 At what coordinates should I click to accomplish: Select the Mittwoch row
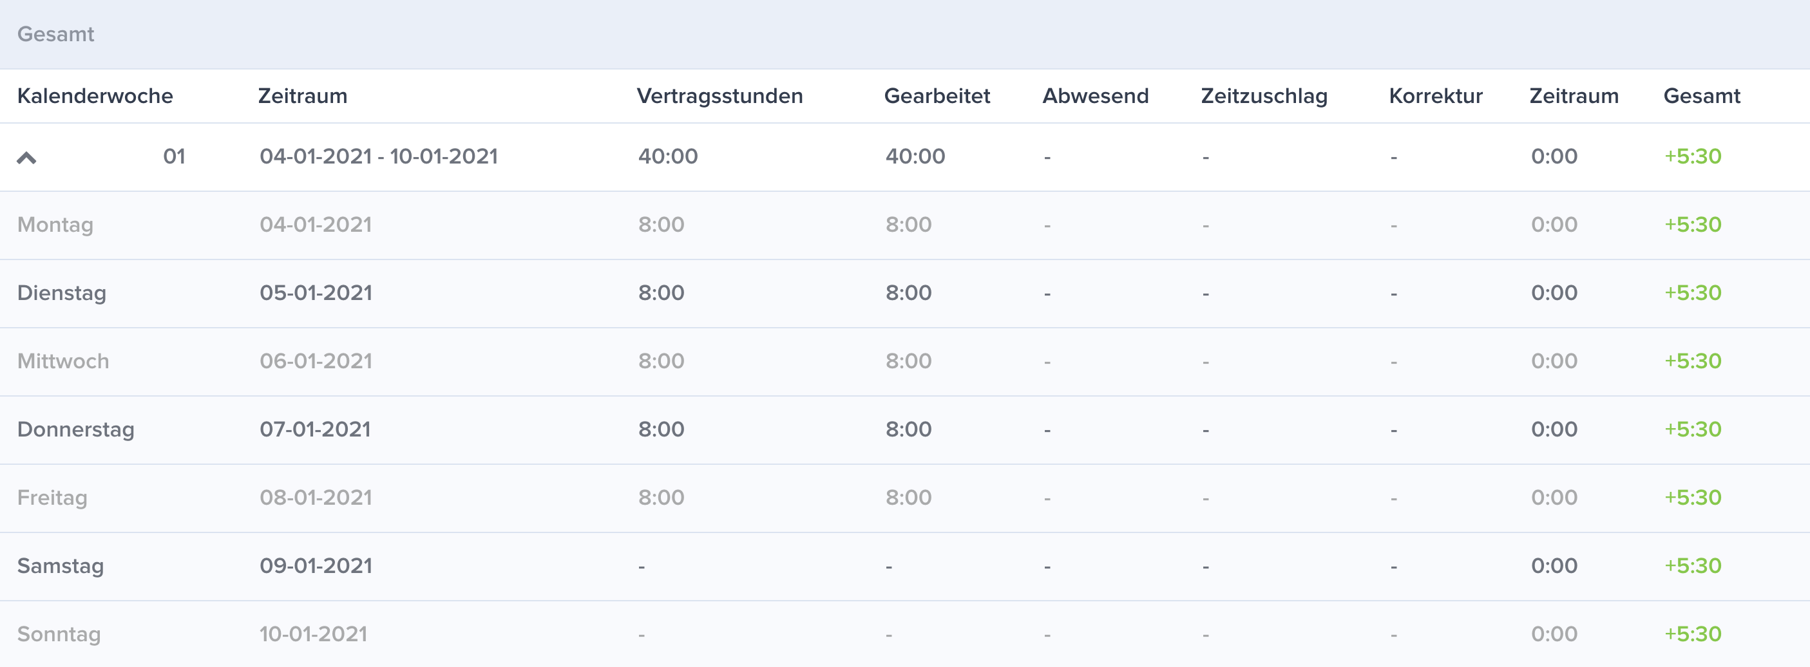tap(905, 362)
